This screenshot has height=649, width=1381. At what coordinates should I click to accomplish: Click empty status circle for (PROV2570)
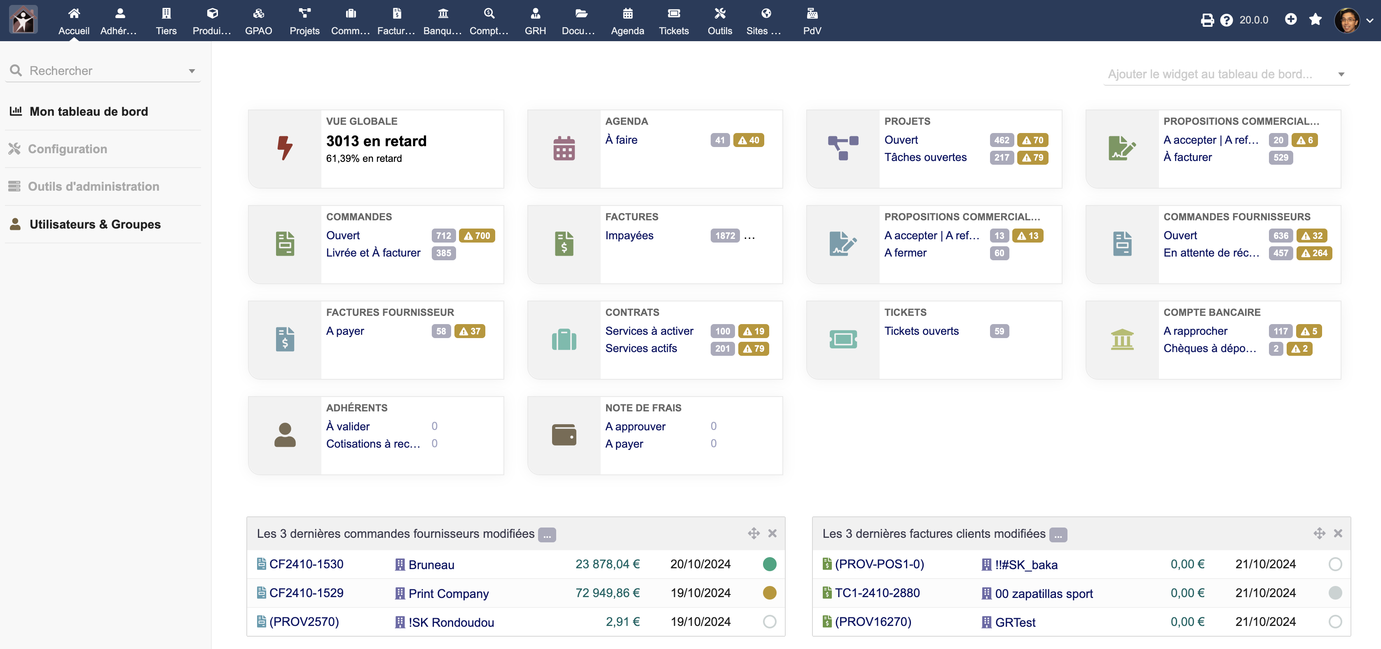(x=769, y=622)
